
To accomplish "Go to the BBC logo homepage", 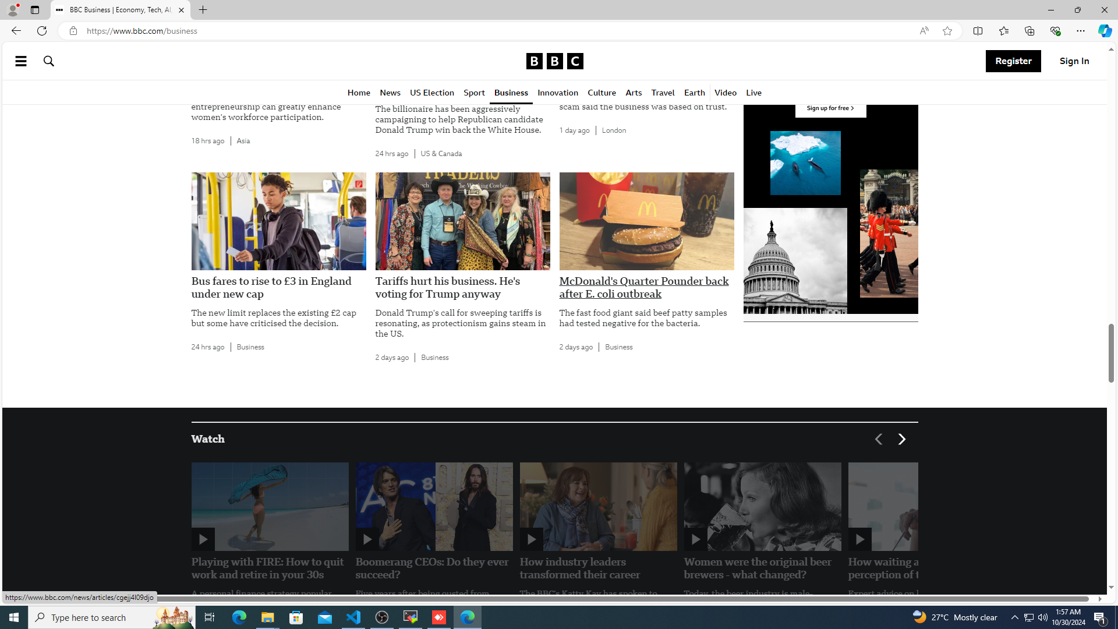I will point(554,61).
